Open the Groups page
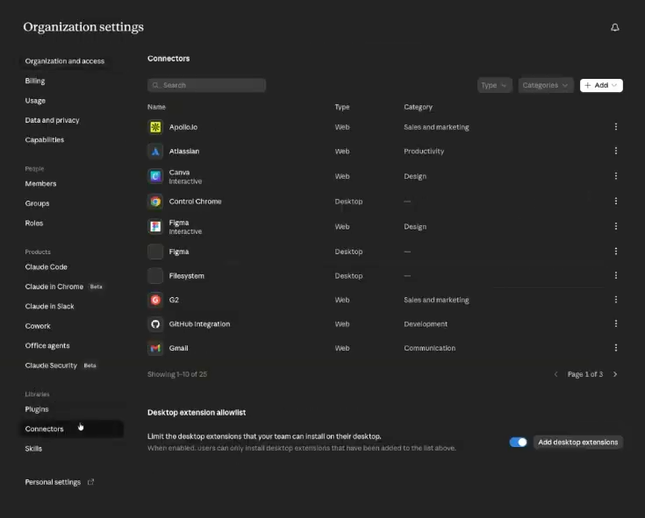645x518 pixels. (x=37, y=203)
